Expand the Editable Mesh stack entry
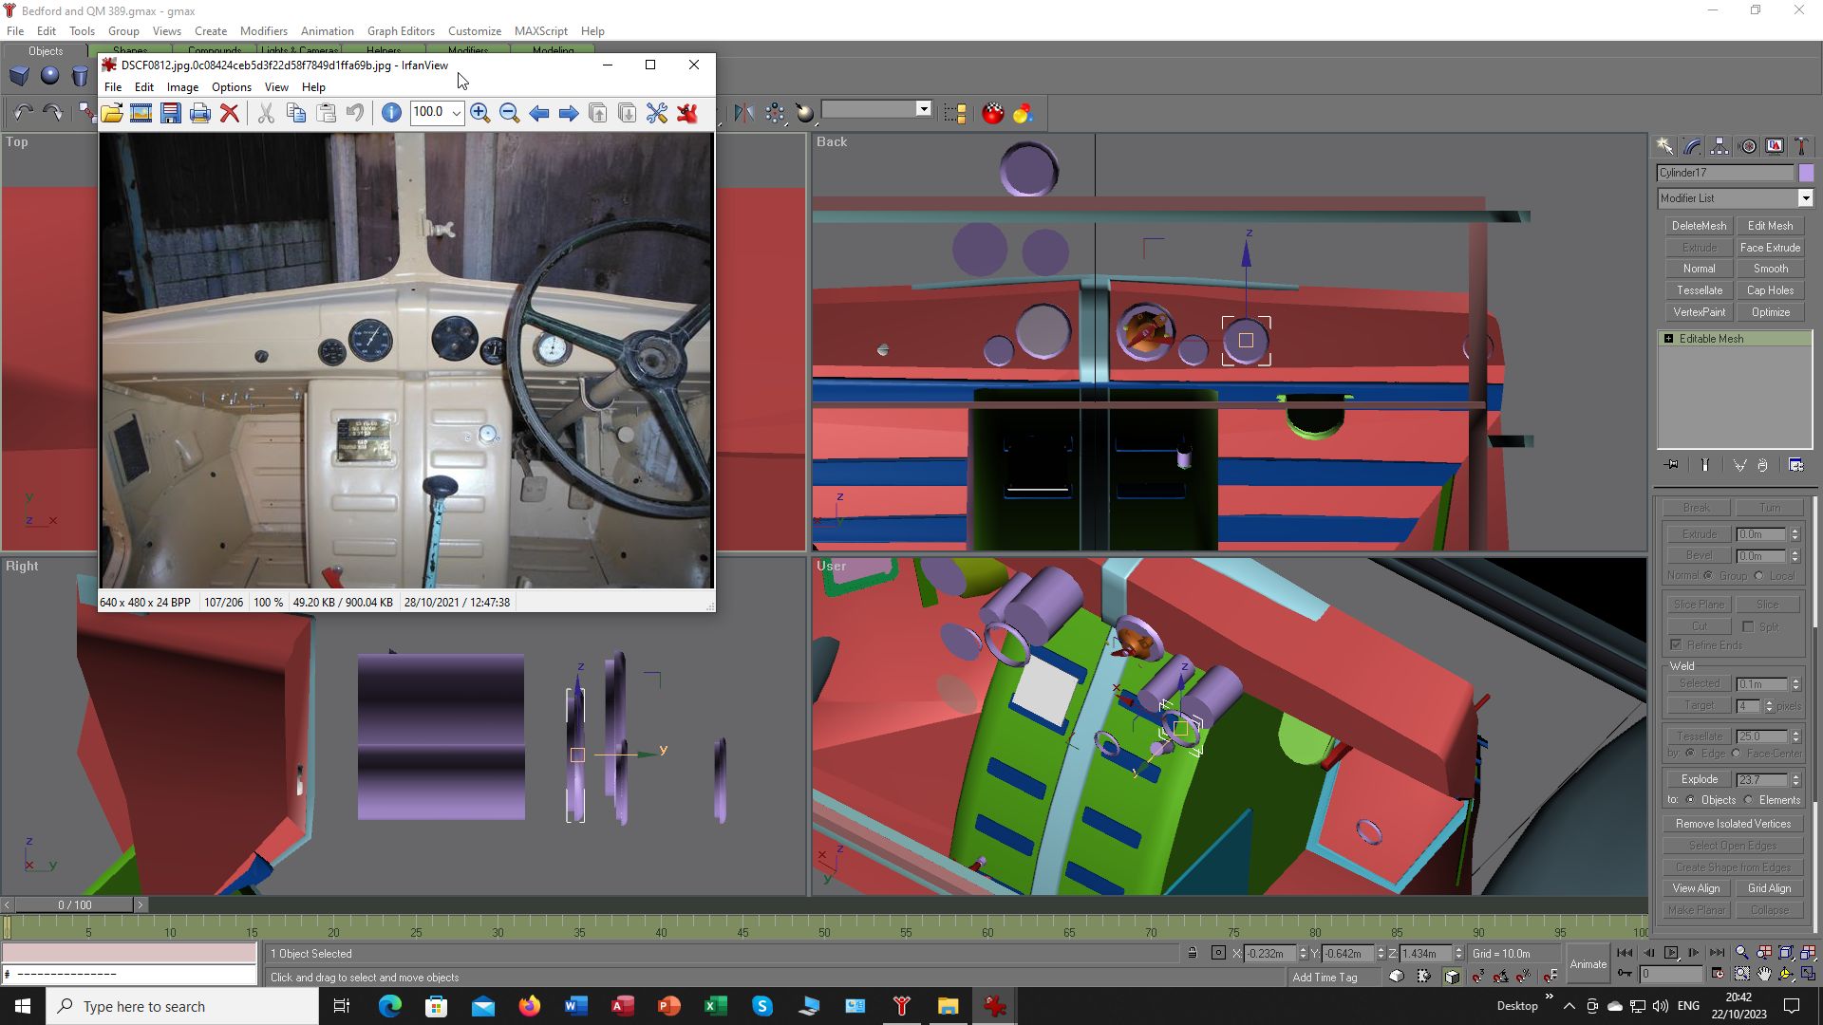The width and height of the screenshot is (1823, 1025). 1668,339
